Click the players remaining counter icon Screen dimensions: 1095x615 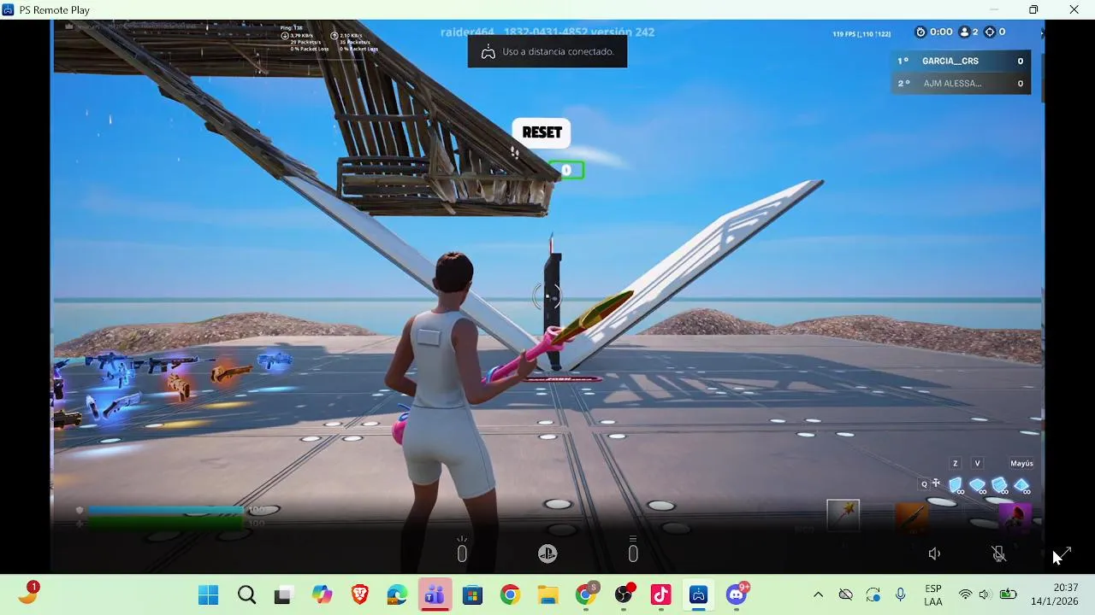(x=965, y=32)
